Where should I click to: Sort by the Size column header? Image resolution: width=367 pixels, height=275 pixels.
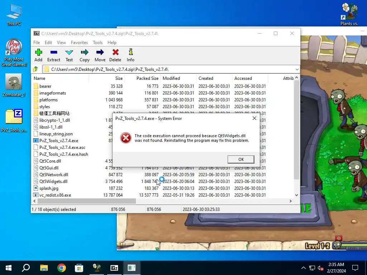pyautogui.click(x=107, y=78)
